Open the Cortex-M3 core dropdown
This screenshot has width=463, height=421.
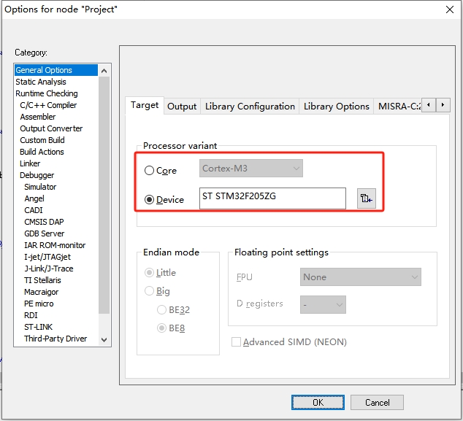click(251, 169)
